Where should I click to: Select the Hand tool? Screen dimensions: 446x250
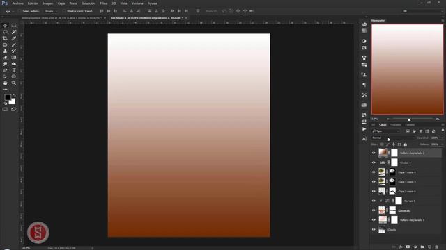tap(5, 83)
